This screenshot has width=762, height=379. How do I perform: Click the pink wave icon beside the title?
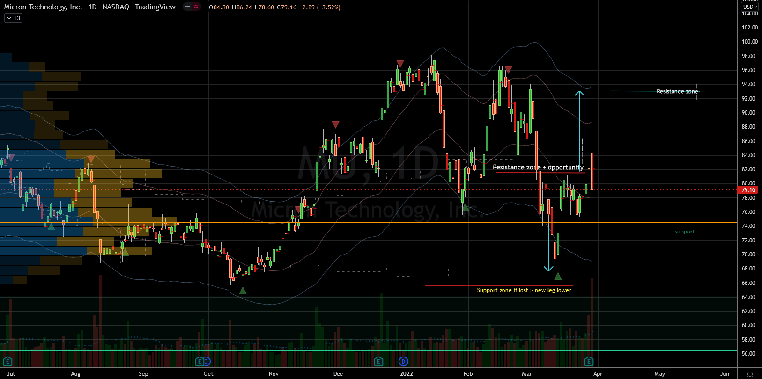point(196,7)
